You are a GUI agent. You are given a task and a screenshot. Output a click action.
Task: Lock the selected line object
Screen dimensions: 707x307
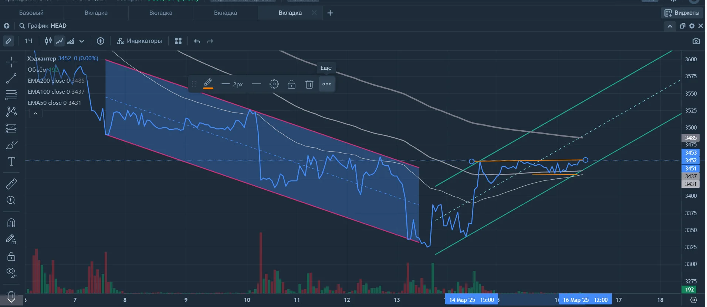[292, 84]
